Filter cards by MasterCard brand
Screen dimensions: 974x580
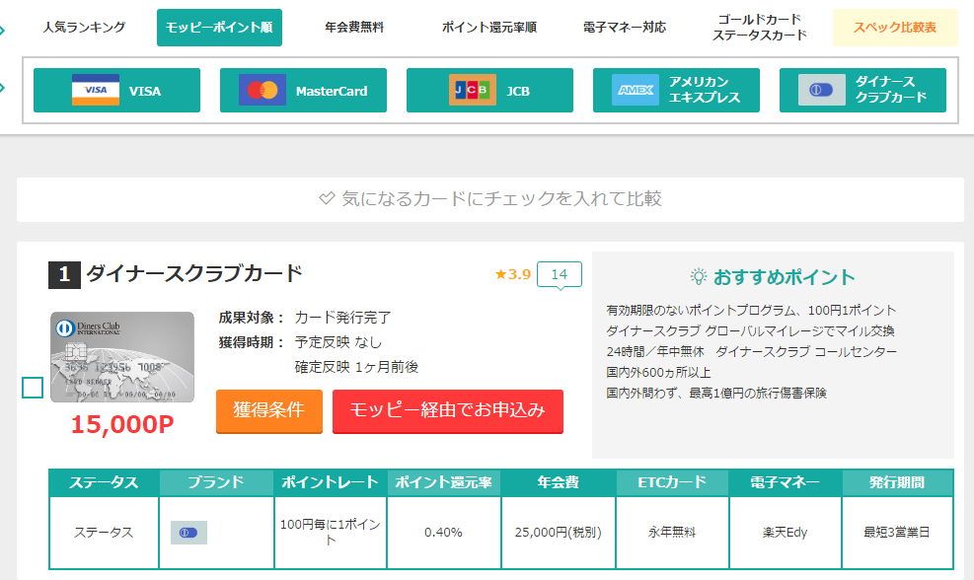[303, 90]
